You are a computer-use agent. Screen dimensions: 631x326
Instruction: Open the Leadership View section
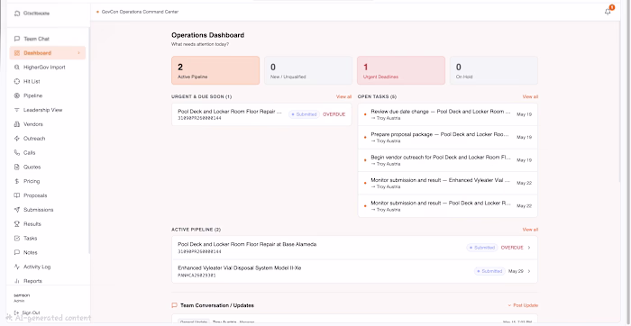tap(48, 110)
